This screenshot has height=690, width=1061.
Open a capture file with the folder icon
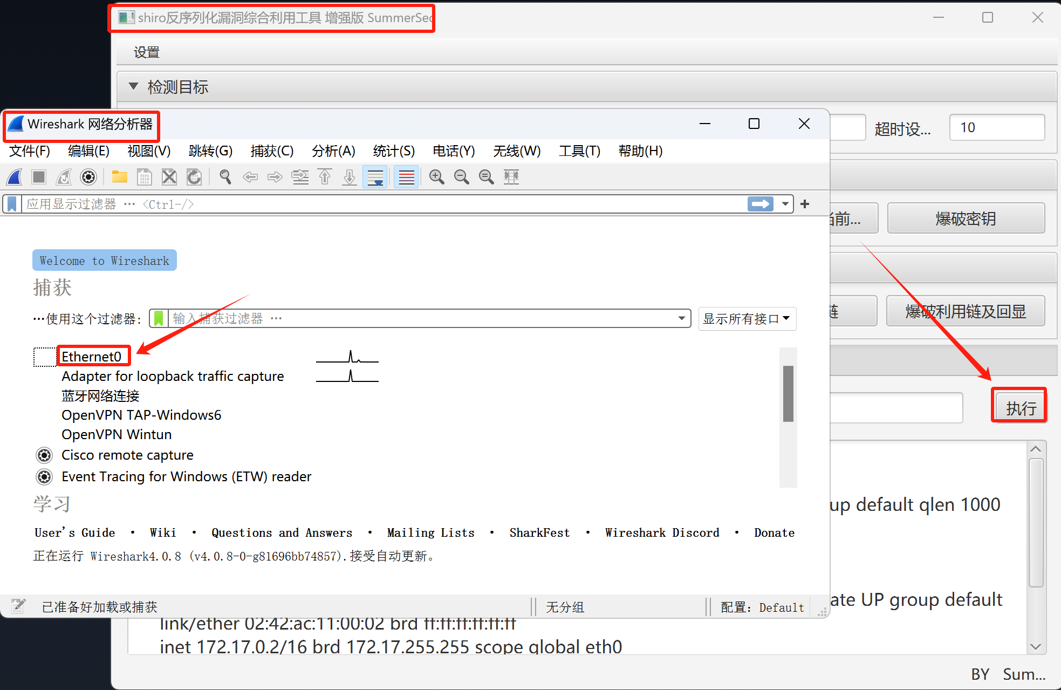[119, 177]
